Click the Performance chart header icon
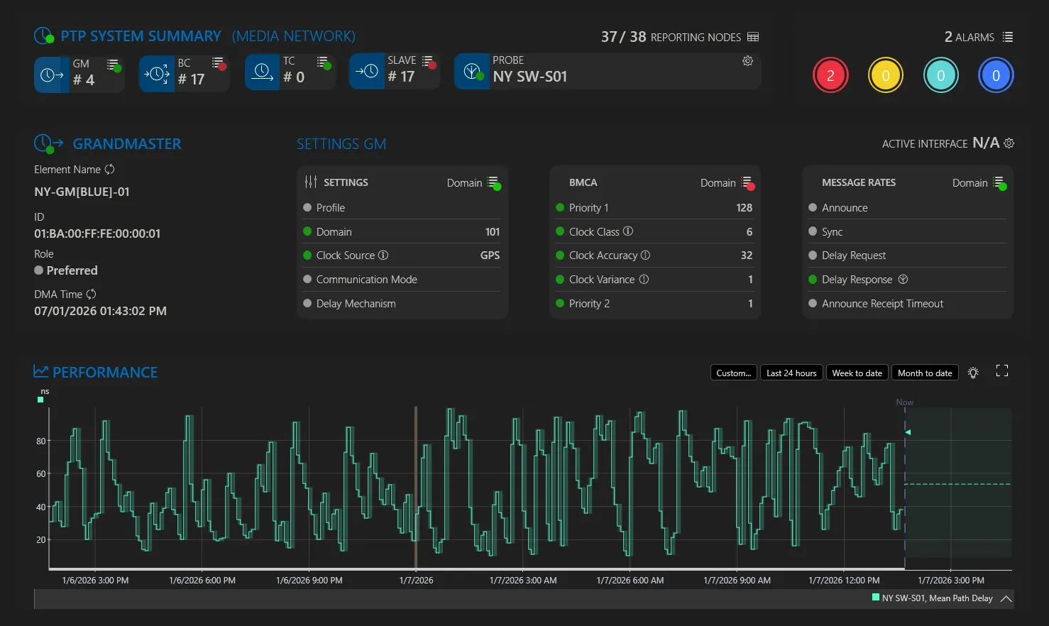Screen dimensions: 1049x626 click(x=40, y=371)
